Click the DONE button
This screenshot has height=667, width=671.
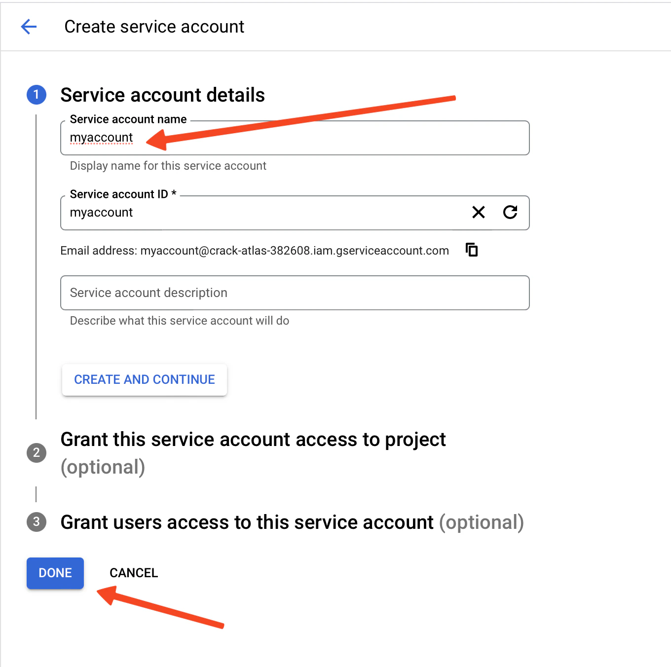55,573
